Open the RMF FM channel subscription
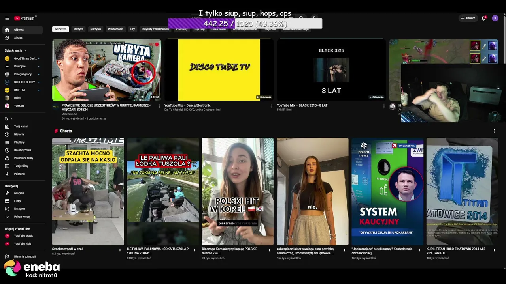This screenshot has width=506, height=284. (x=23, y=90)
